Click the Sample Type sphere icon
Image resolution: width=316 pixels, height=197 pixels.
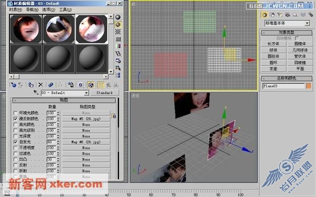click(x=118, y=17)
